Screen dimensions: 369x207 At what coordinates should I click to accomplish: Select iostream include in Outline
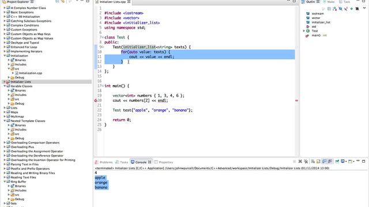(x=318, y=14)
